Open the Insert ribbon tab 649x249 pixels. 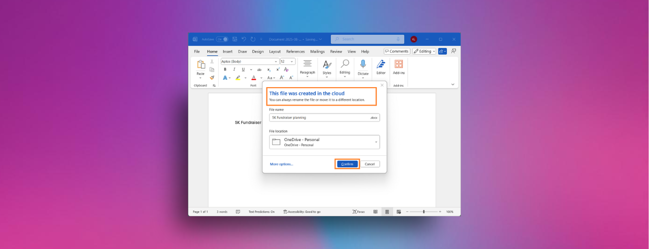(x=228, y=51)
